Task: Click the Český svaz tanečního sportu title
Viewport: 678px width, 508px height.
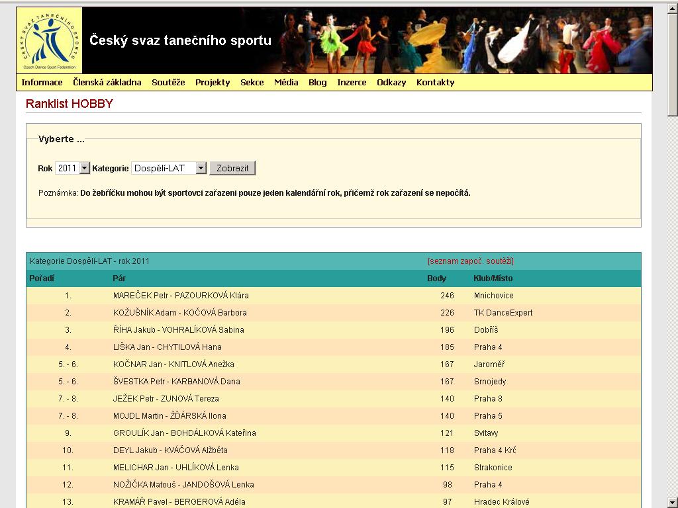Action: (x=180, y=40)
